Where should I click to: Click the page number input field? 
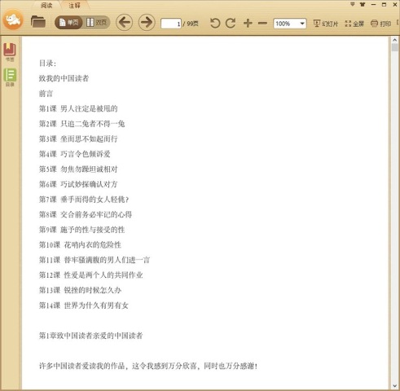coord(171,24)
